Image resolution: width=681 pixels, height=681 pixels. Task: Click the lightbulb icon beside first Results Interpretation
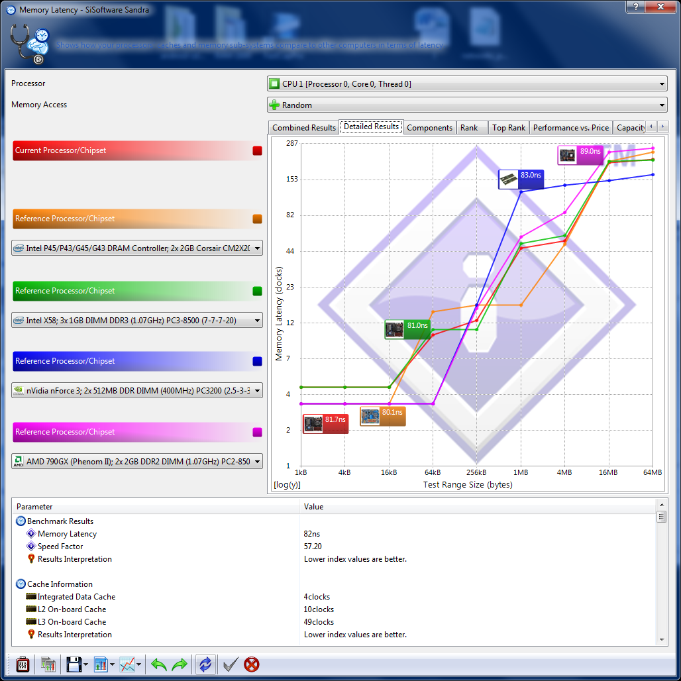coord(31,559)
